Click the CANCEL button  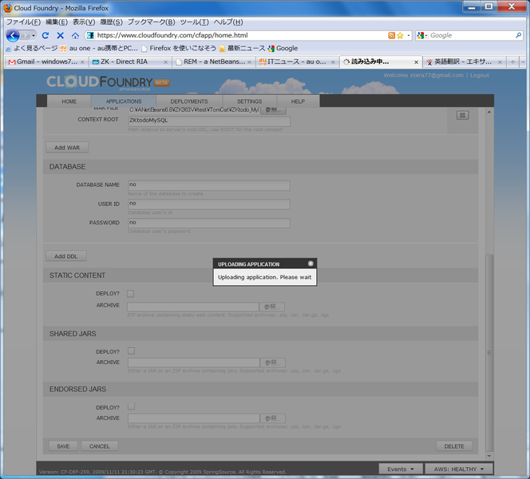tap(99, 446)
